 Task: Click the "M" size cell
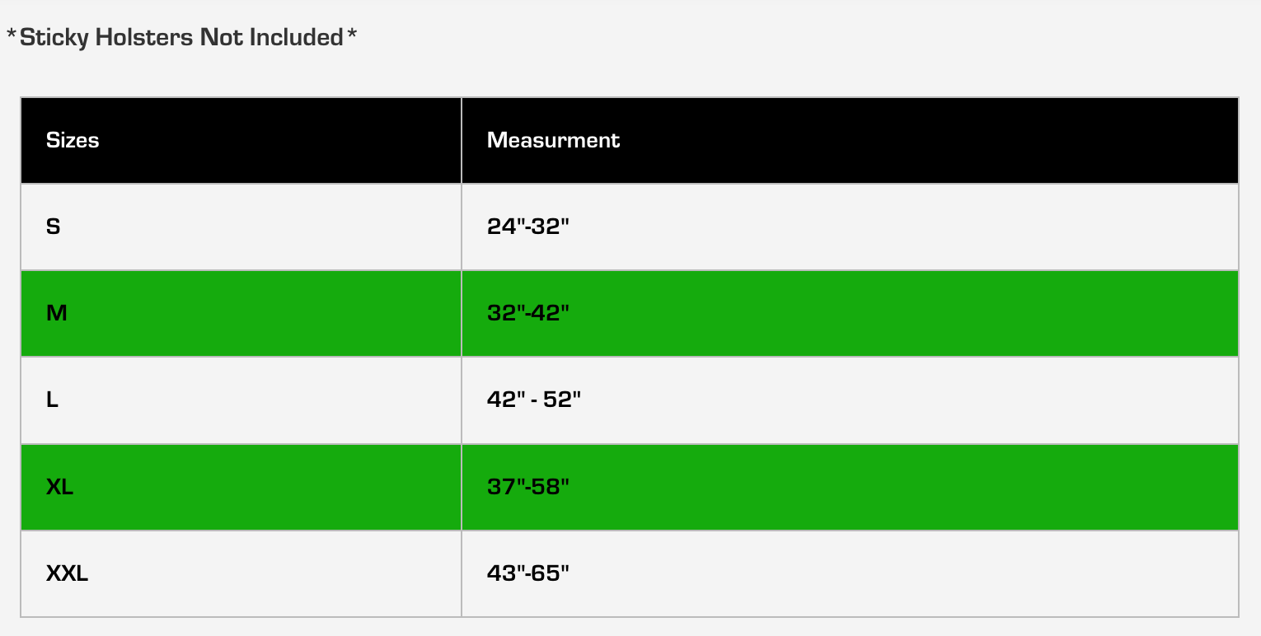[57, 313]
